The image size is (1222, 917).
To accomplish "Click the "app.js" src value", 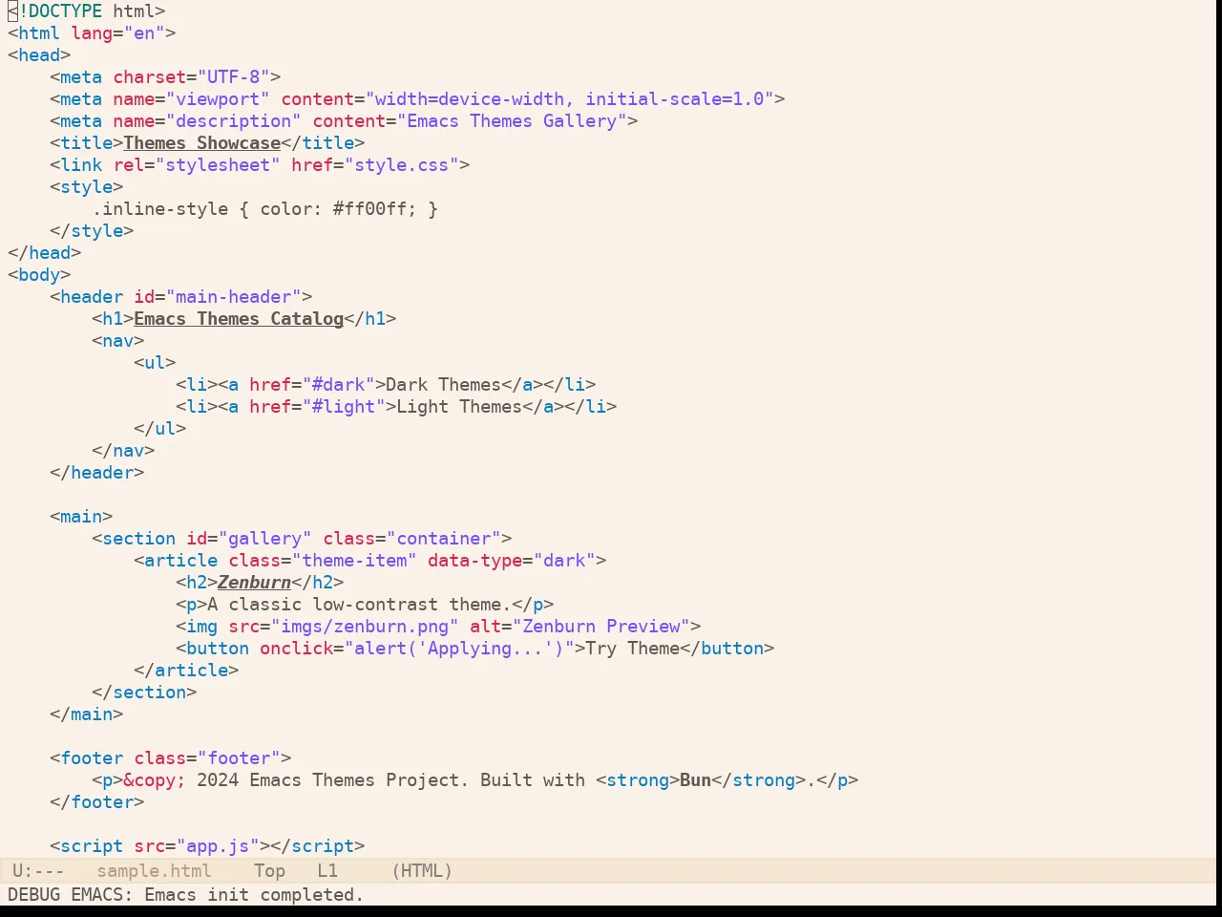I will point(218,846).
